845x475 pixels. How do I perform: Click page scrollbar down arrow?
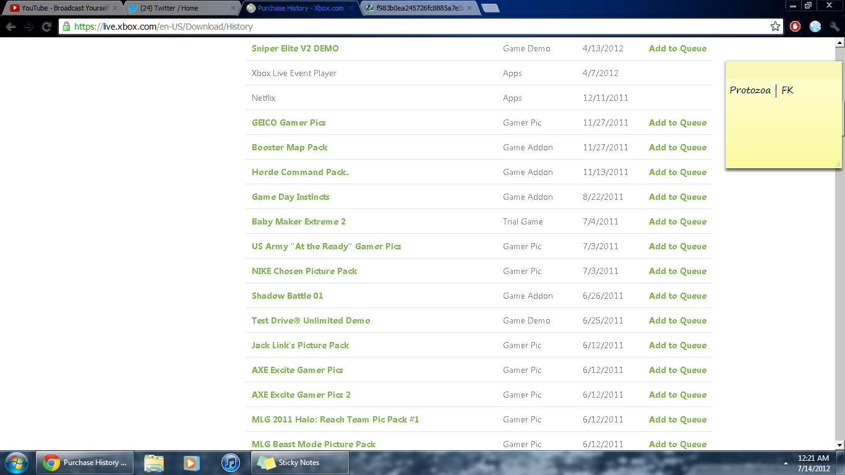tap(839, 445)
